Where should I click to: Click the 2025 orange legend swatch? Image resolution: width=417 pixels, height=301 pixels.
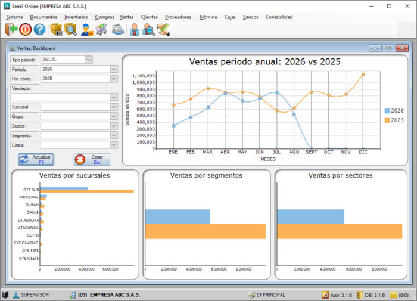pos(387,120)
